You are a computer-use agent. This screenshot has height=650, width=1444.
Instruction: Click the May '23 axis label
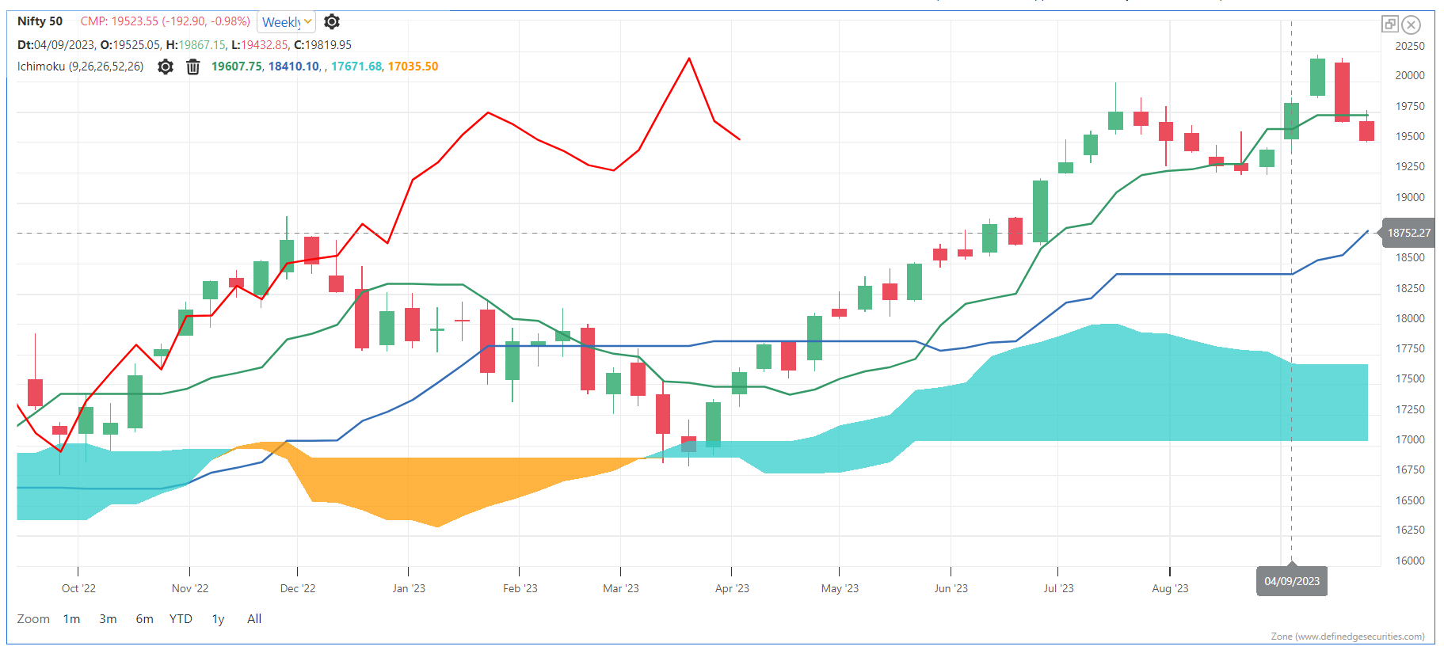point(840,588)
